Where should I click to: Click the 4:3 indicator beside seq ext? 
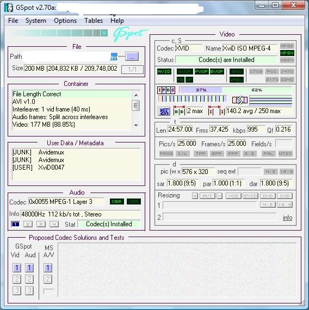270,172
